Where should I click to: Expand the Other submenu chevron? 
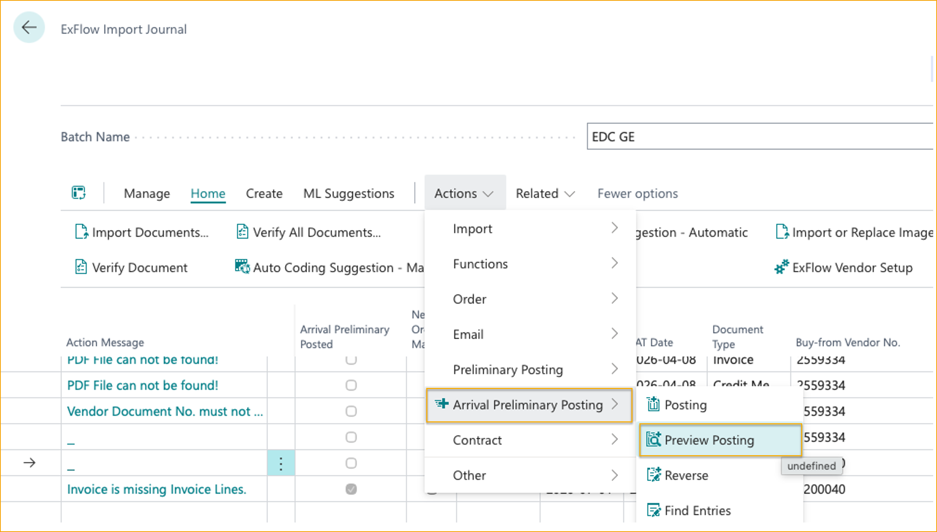coord(614,475)
